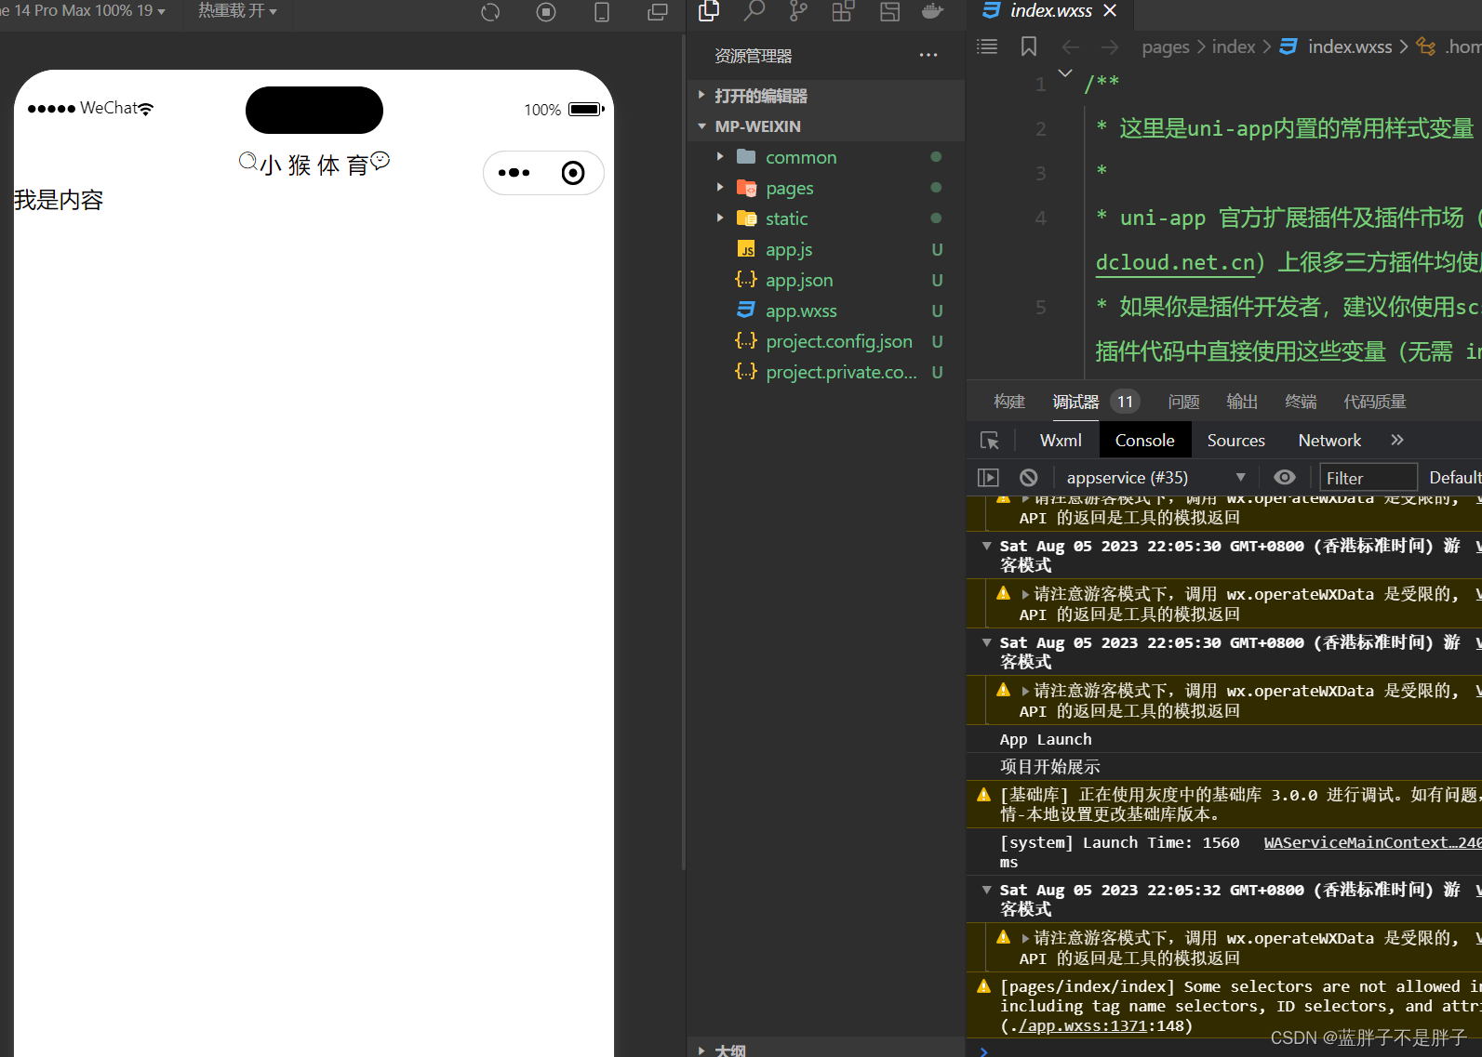Expand the 大纲 outline section

click(825, 1049)
